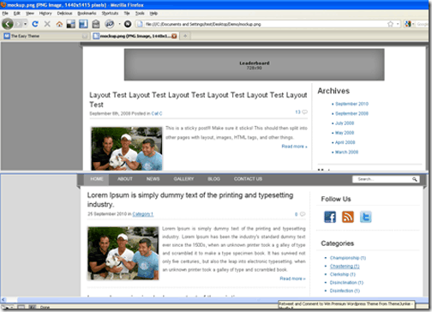Go to the Home page icon
This screenshot has width=432, height=312.
(59, 24)
